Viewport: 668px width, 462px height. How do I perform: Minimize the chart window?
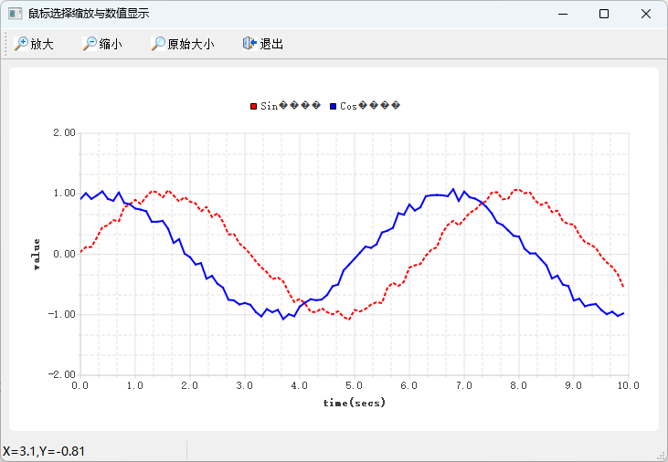562,14
